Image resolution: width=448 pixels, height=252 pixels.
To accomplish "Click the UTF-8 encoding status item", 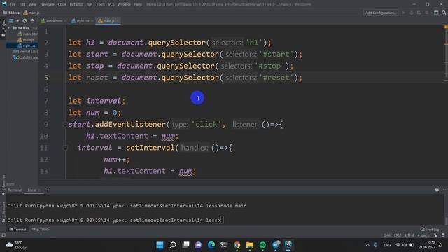I will (x=409, y=235).
